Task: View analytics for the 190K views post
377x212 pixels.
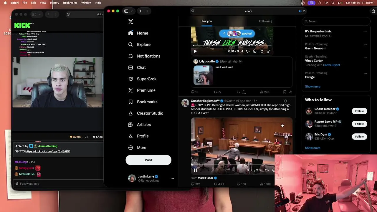Action: pyautogui.click(x=265, y=184)
